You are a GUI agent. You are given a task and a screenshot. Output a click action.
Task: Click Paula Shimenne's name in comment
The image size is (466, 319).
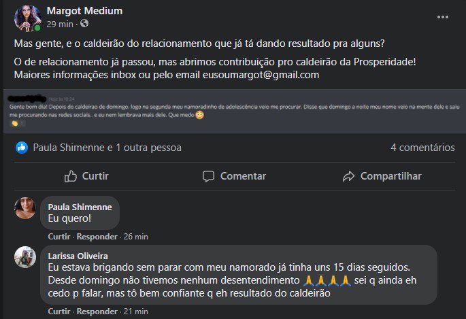pos(80,207)
